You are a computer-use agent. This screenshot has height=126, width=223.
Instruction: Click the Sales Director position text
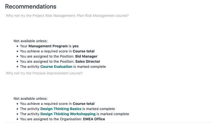point(88,62)
